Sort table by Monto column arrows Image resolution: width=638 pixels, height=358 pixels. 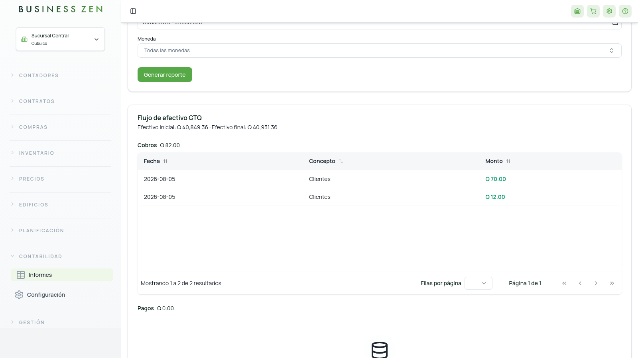[508, 161]
